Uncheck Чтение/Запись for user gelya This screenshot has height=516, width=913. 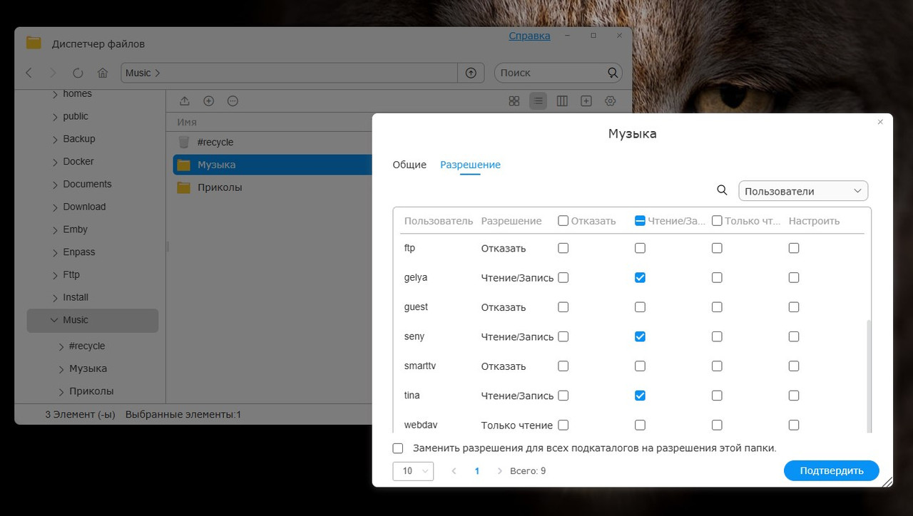[x=640, y=277]
